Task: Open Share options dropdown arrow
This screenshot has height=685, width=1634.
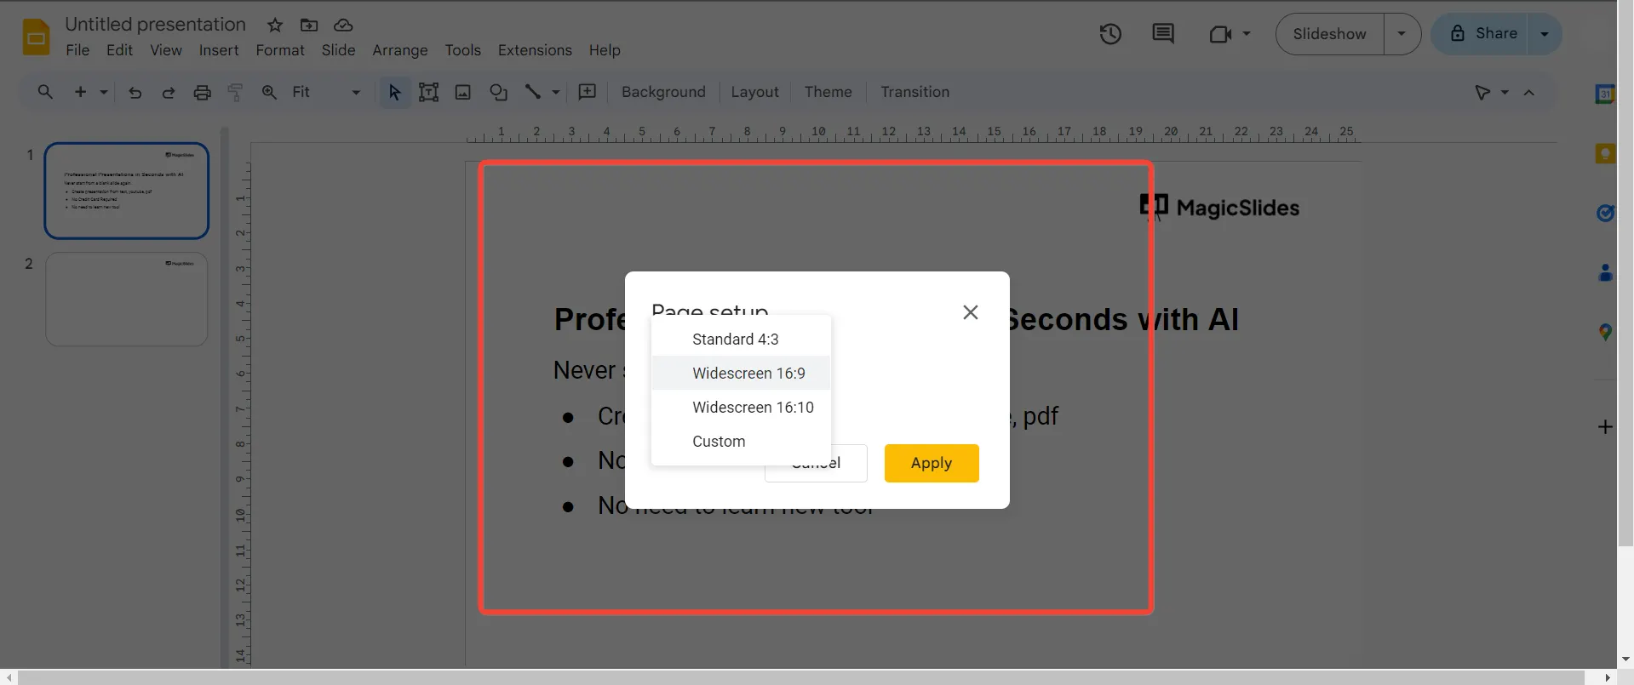Action: [x=1545, y=34]
